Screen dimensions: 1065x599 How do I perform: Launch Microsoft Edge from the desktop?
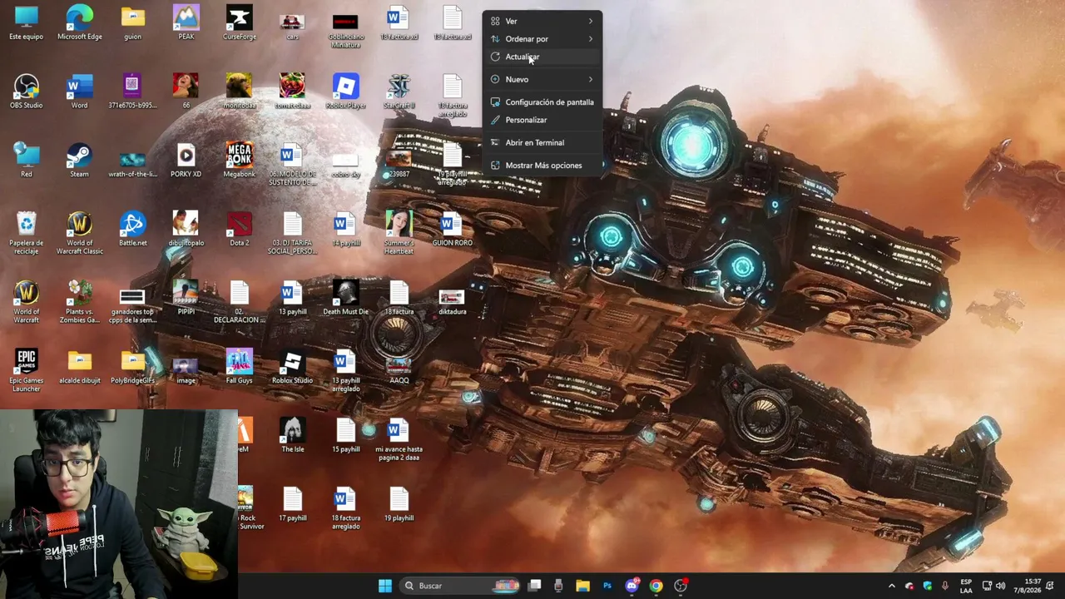coord(79,23)
